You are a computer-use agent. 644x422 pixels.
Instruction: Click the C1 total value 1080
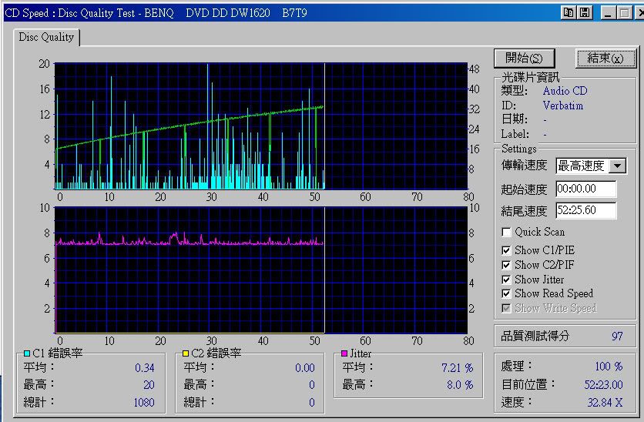pos(144,402)
